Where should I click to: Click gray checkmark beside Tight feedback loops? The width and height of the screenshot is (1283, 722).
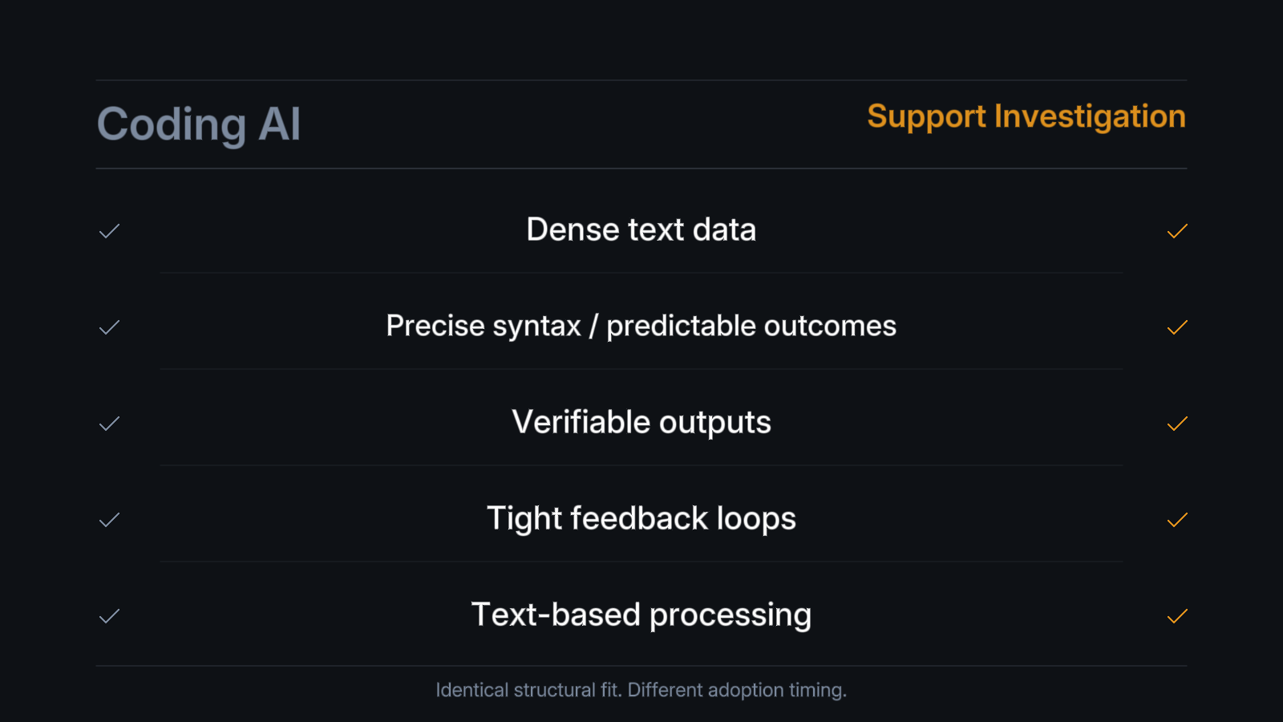[109, 520]
